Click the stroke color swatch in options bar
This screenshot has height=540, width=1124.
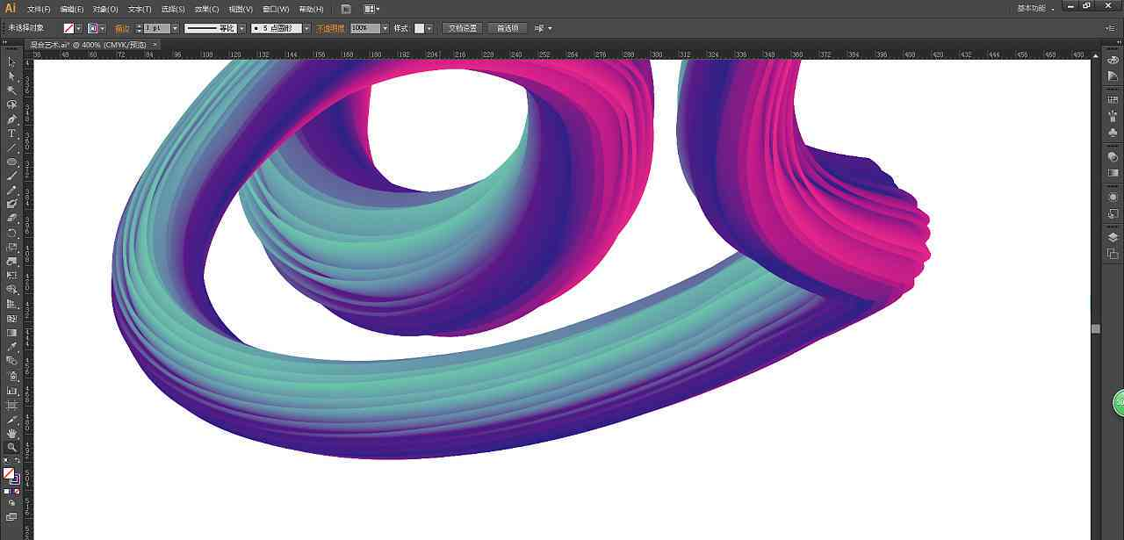[92, 28]
